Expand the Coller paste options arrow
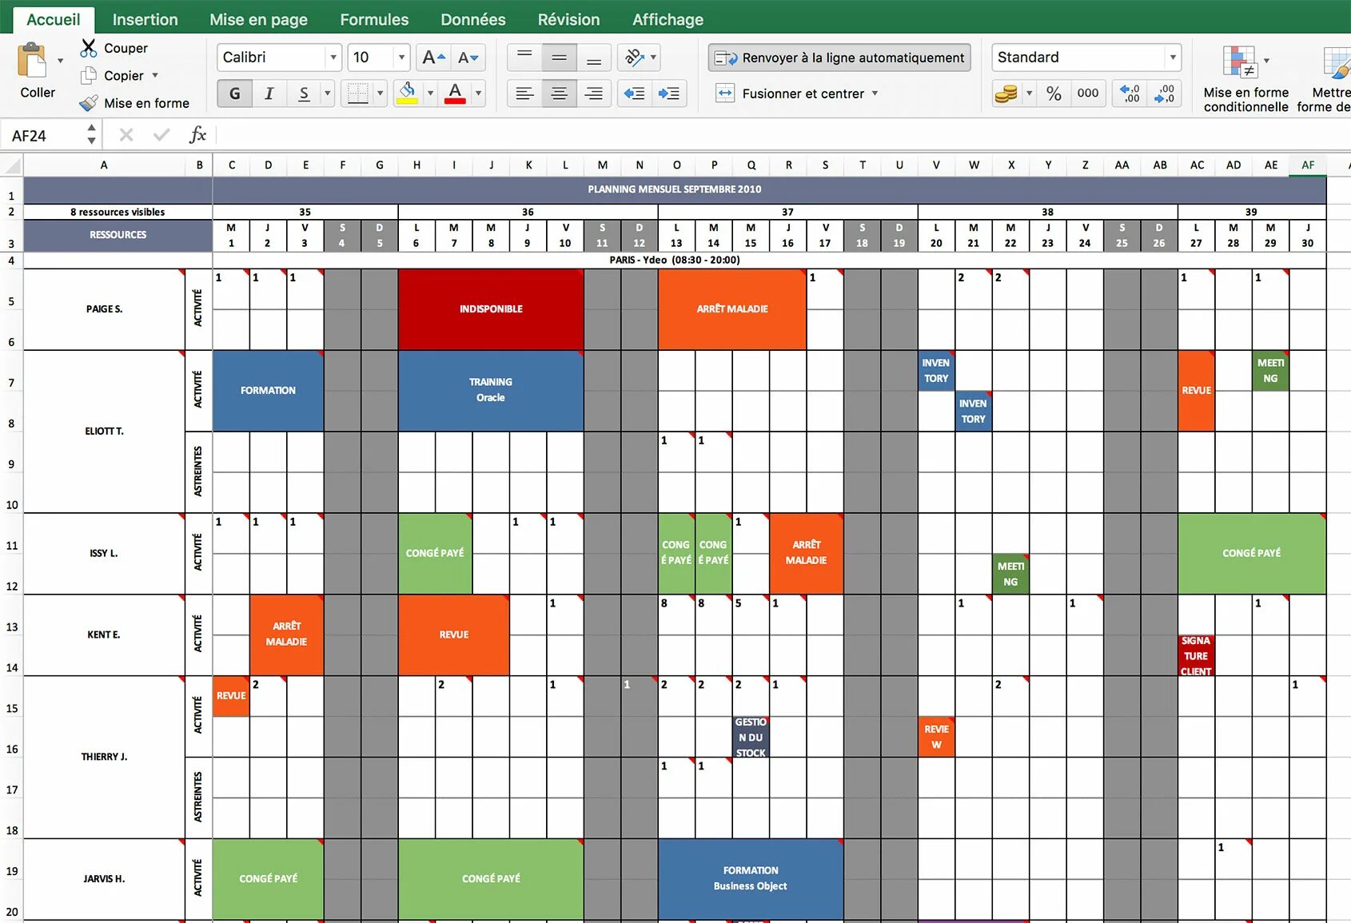 pos(60,61)
